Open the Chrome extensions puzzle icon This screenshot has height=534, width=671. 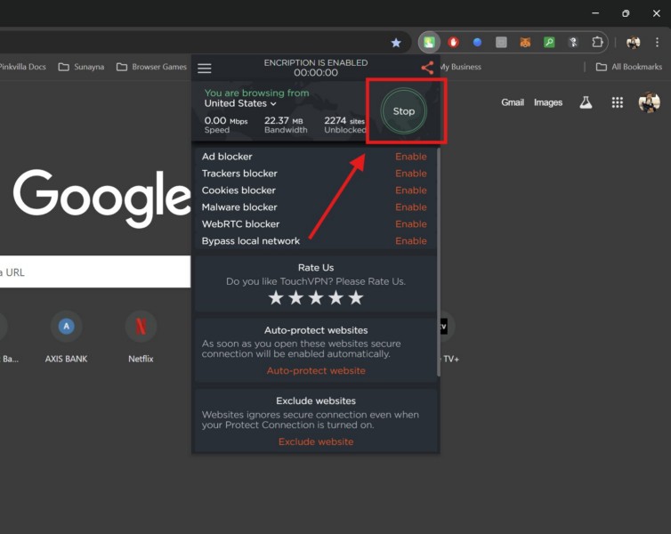click(598, 42)
